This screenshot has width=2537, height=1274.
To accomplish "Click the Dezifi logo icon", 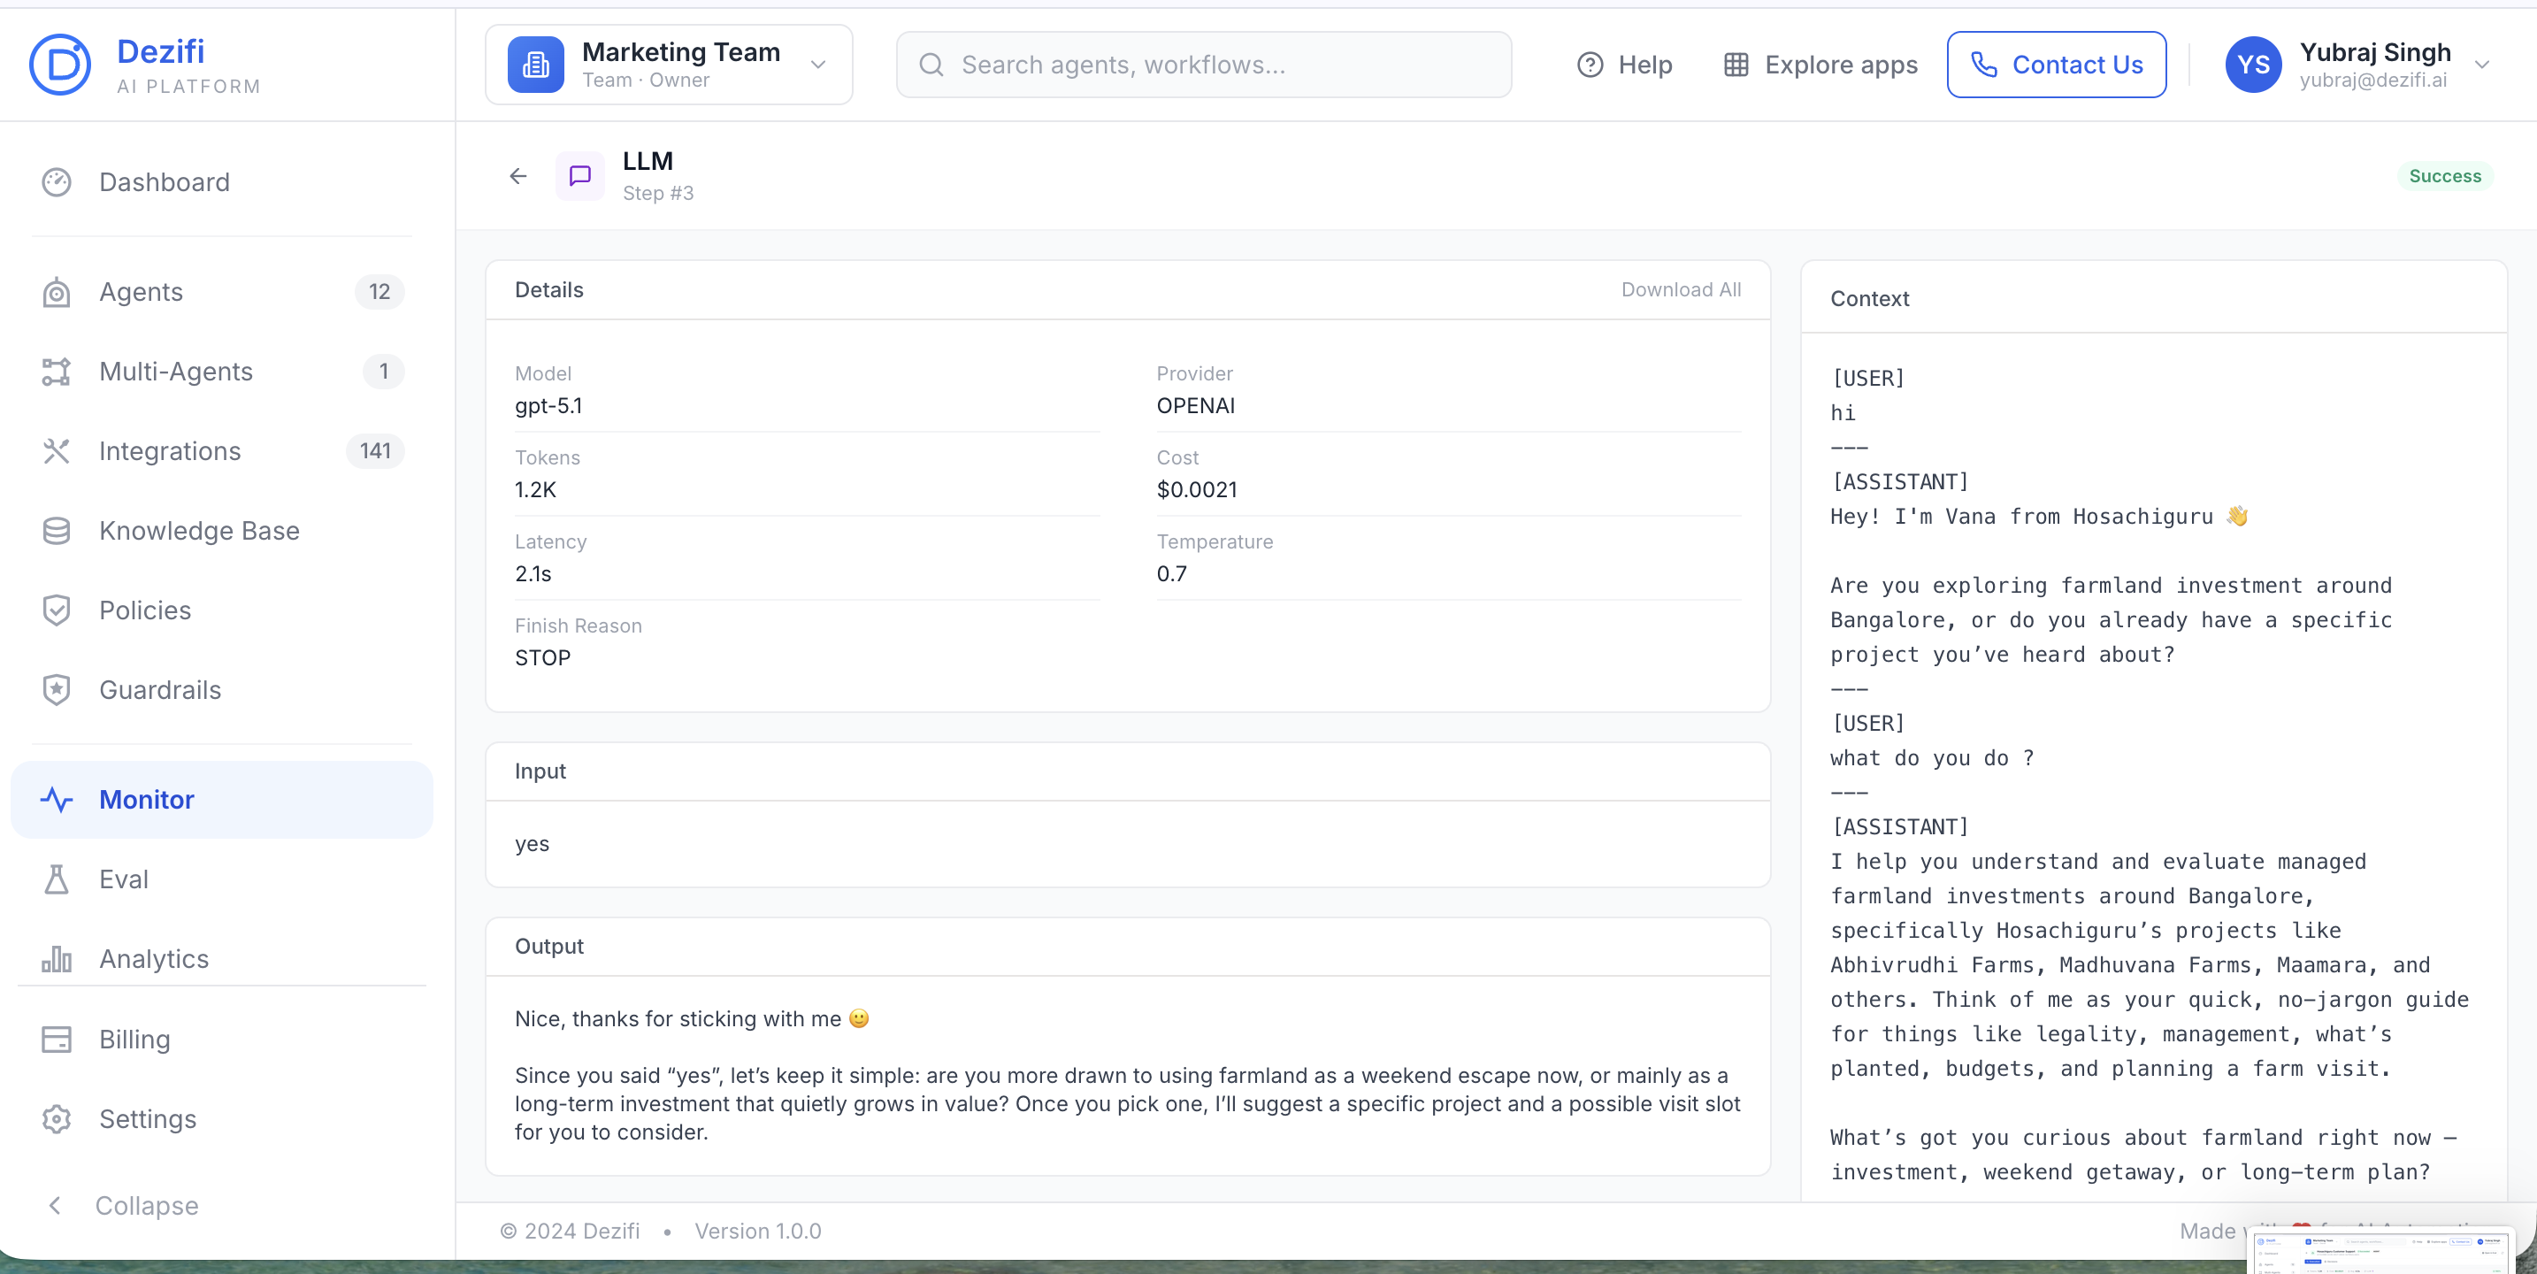I will (x=60, y=65).
